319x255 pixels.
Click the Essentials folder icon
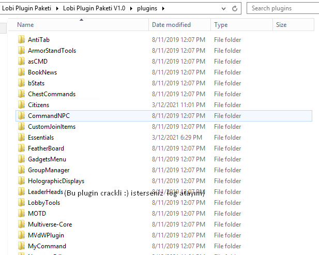tap(21, 137)
